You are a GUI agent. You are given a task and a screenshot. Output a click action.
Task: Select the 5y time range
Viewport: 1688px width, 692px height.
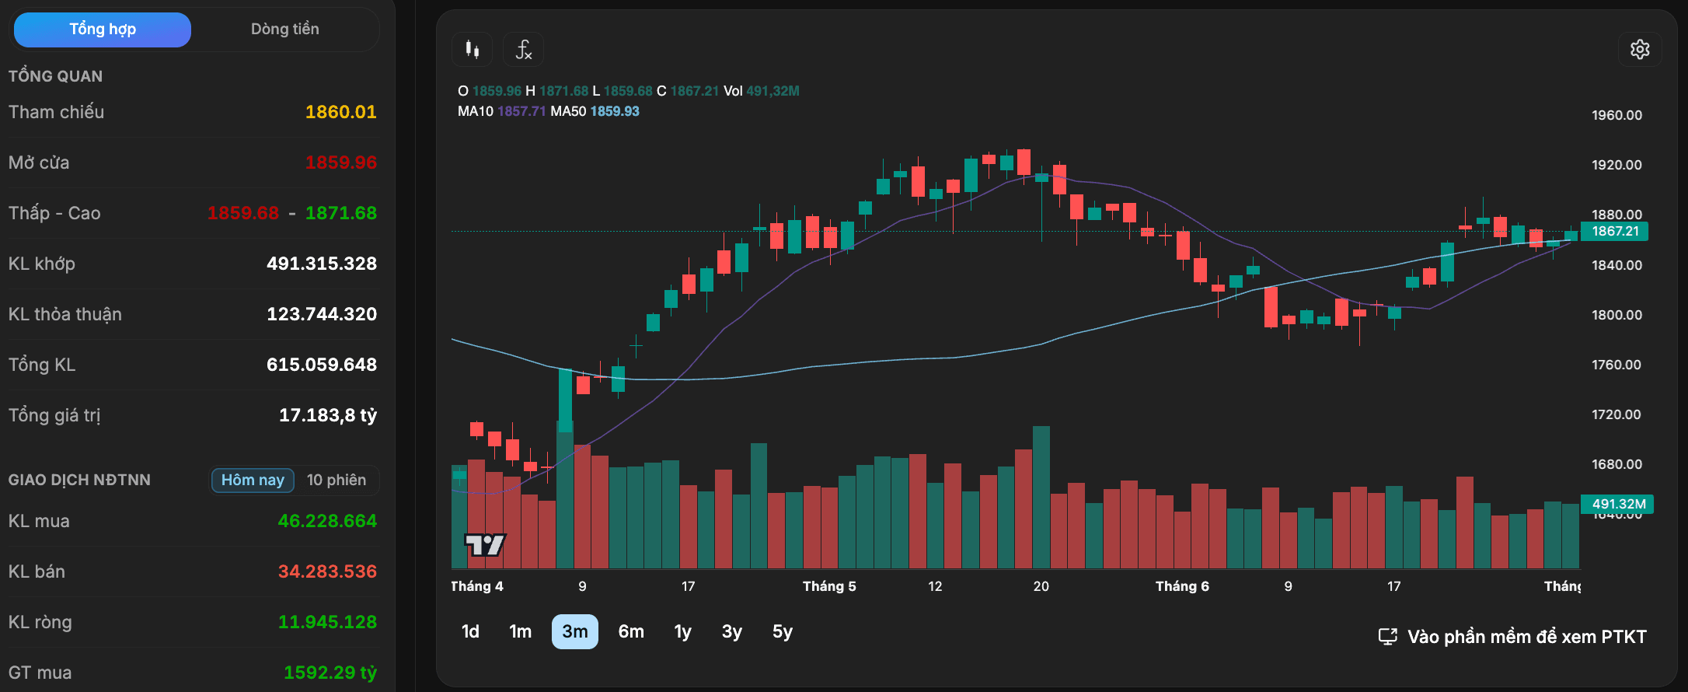(x=783, y=631)
